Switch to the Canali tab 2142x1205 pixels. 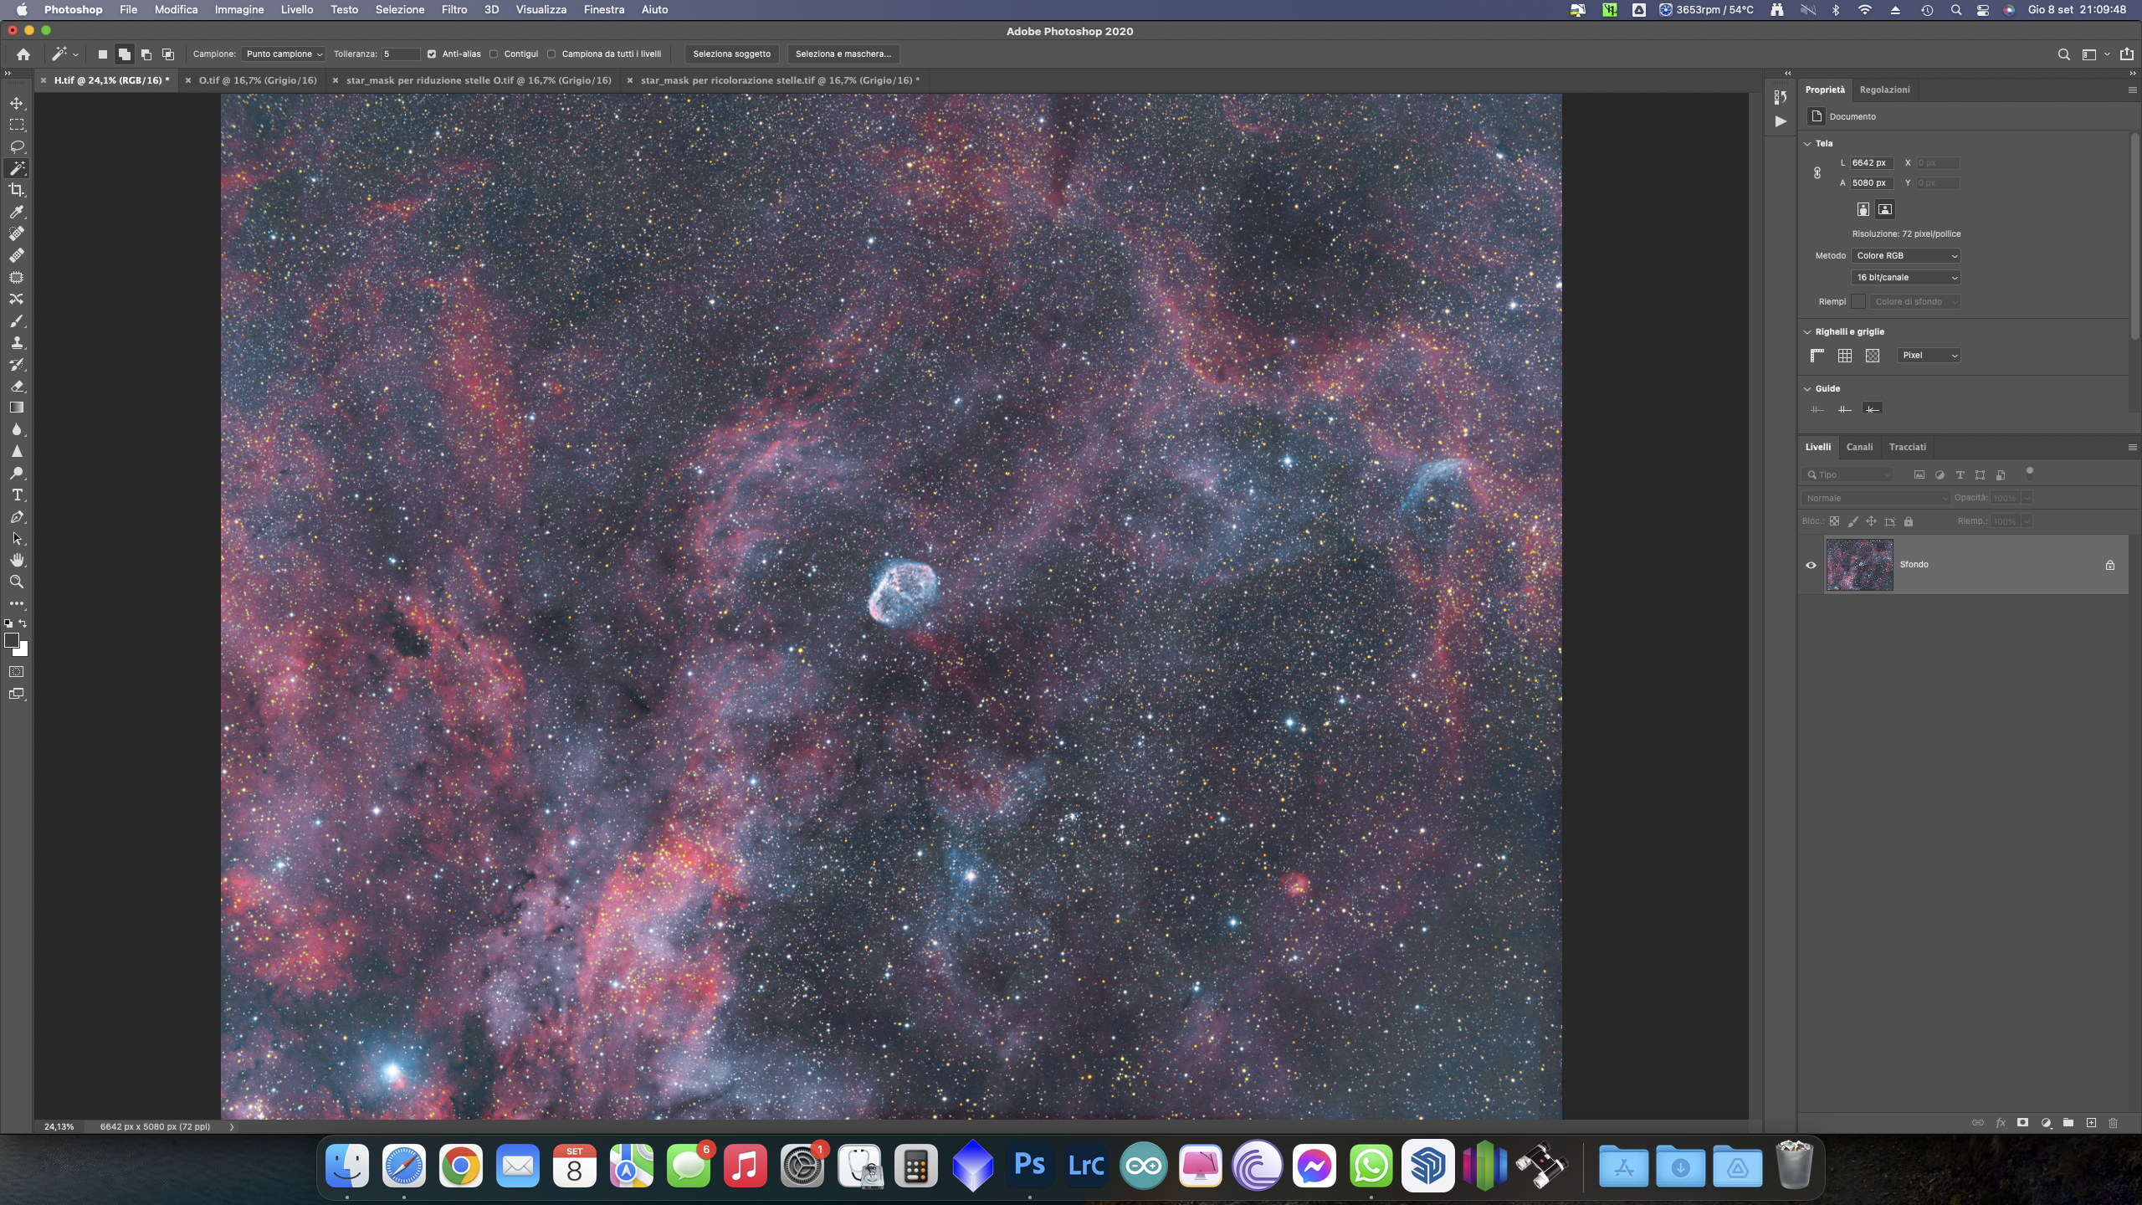(x=1859, y=447)
